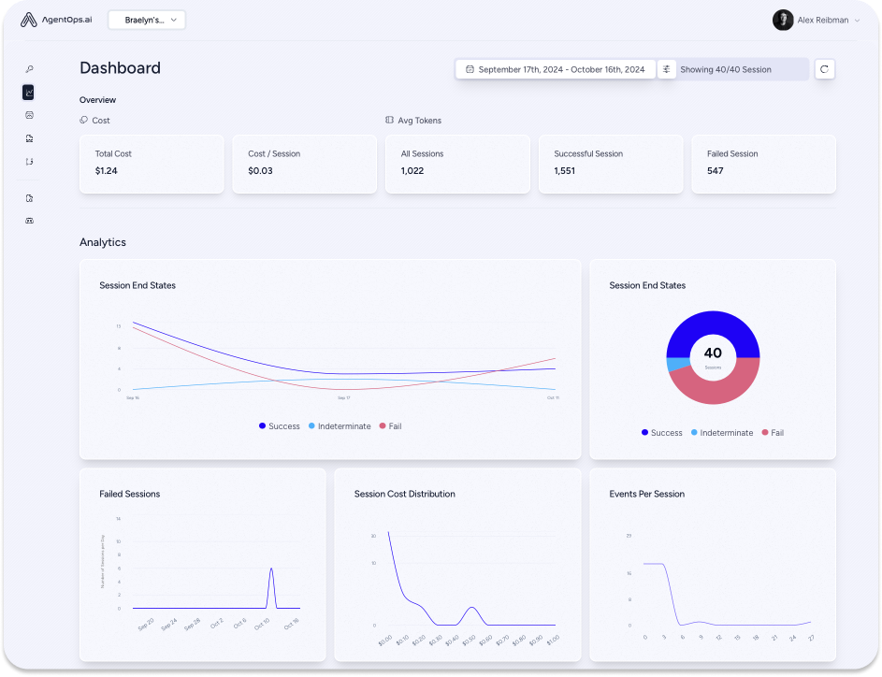This screenshot has width=882, height=677.
Task: Open the document log sidebar icon
Action: point(29,138)
